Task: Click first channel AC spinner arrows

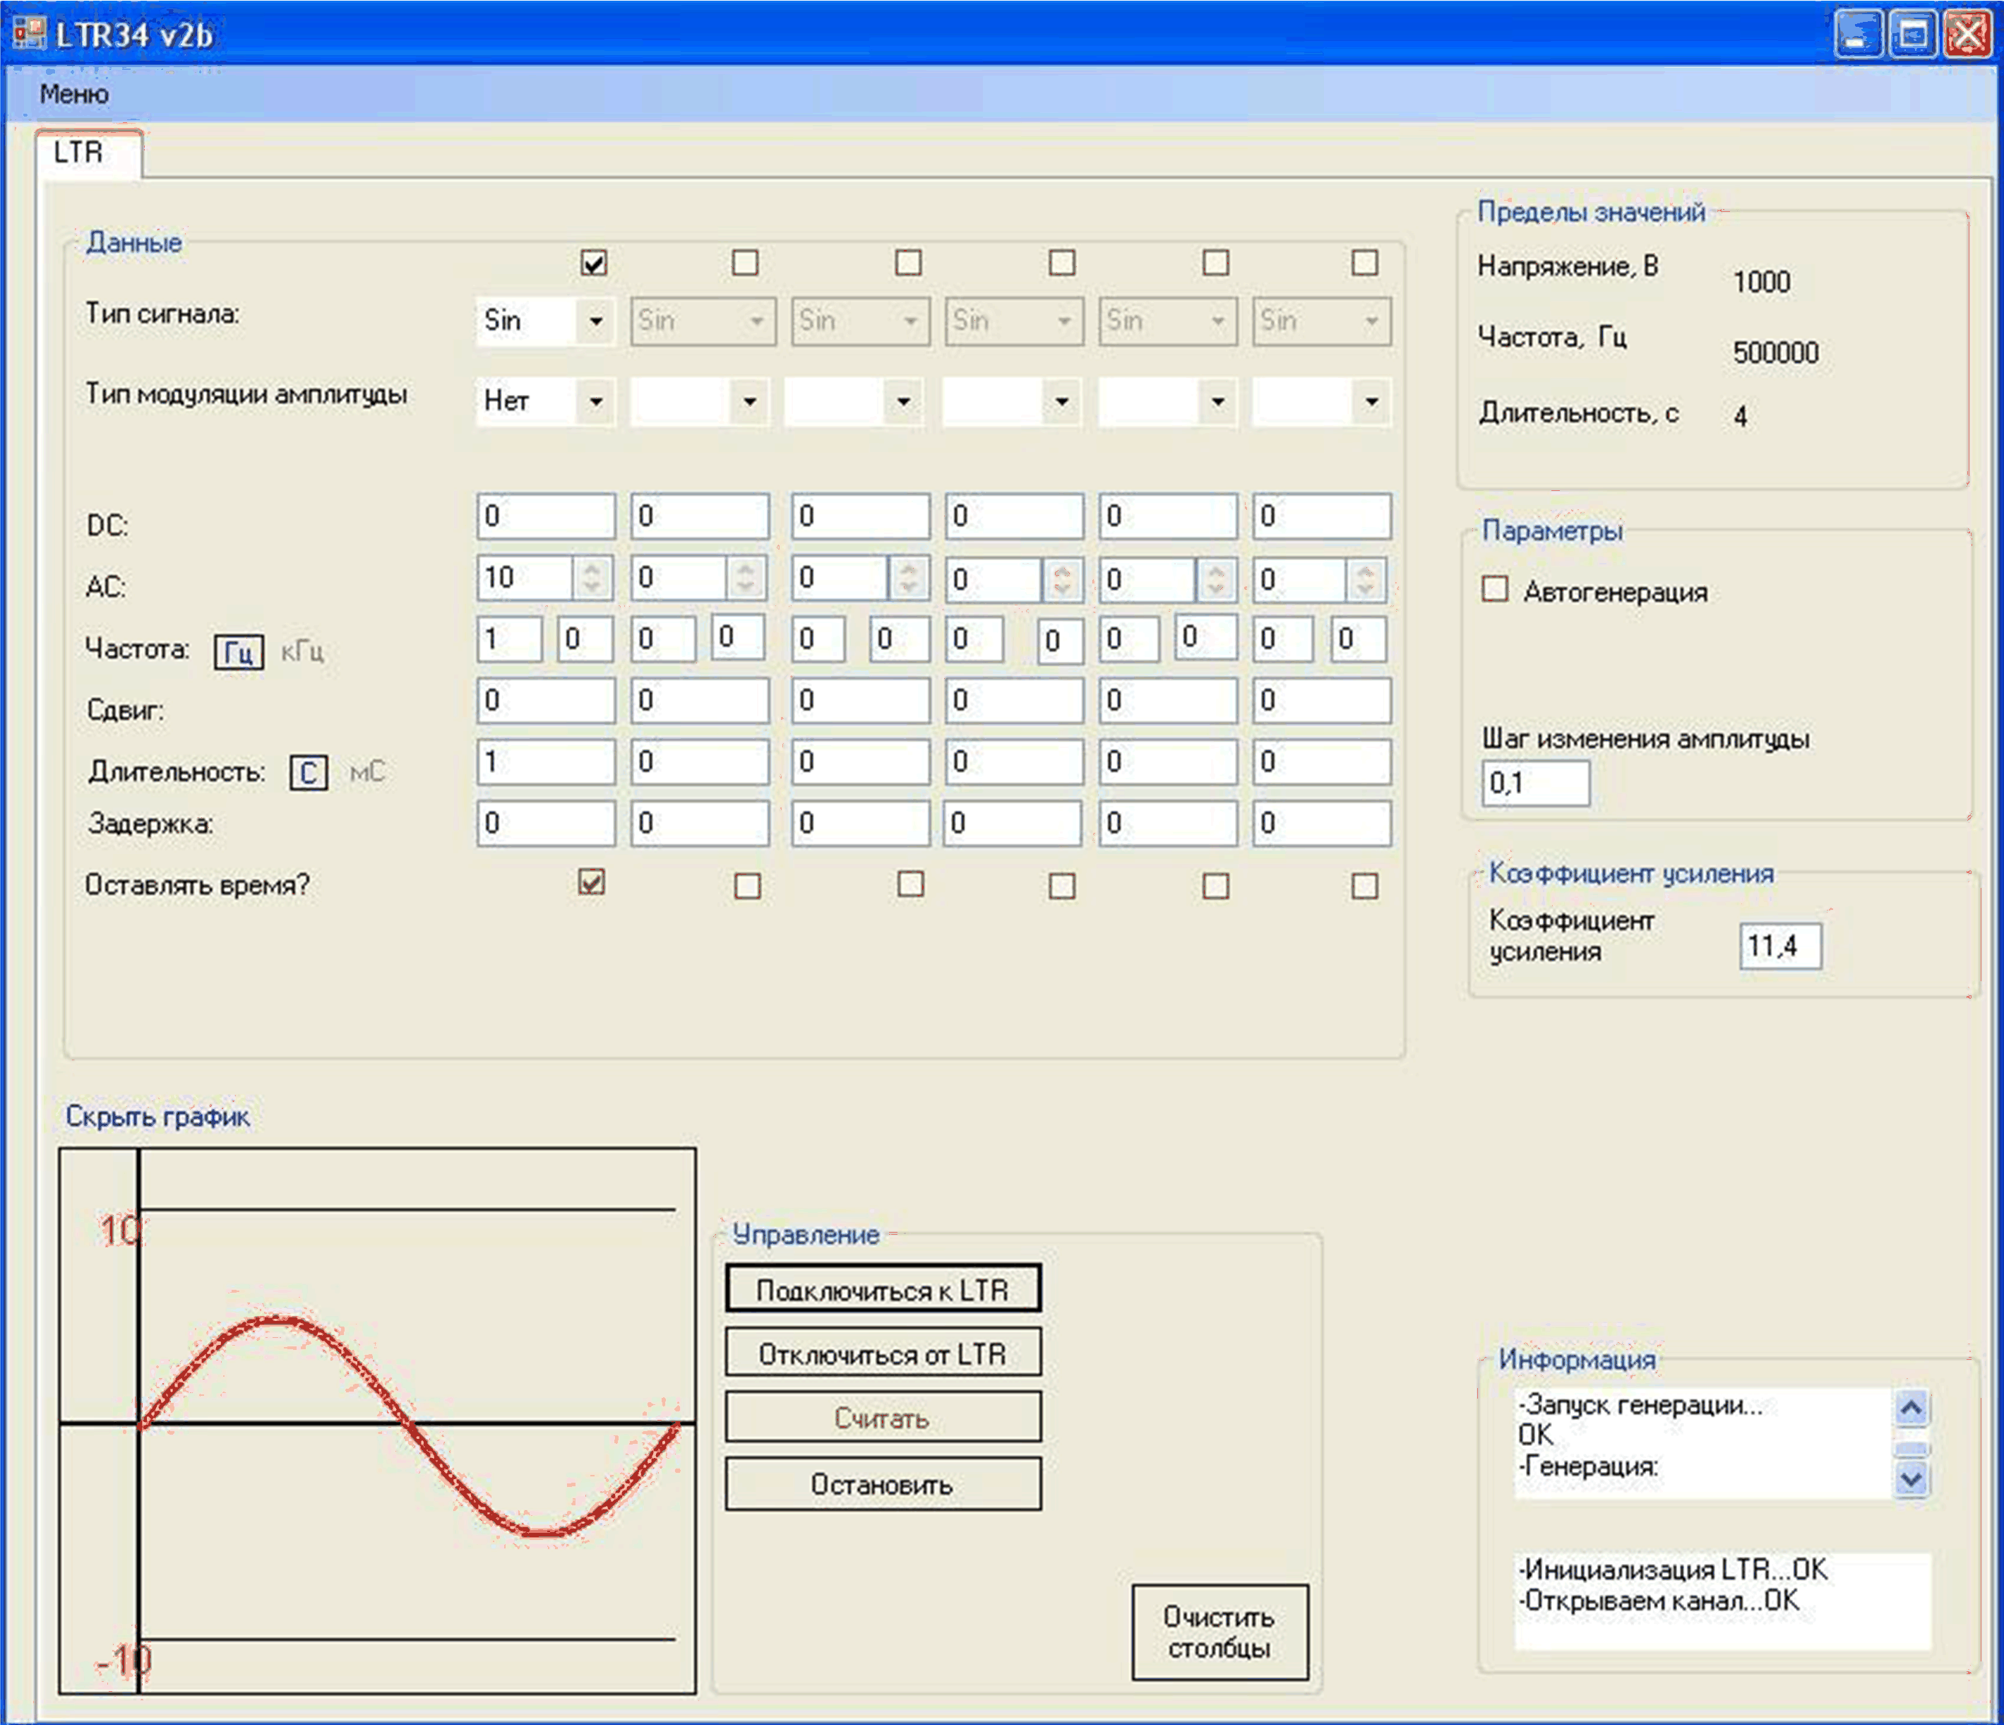Action: 592,579
